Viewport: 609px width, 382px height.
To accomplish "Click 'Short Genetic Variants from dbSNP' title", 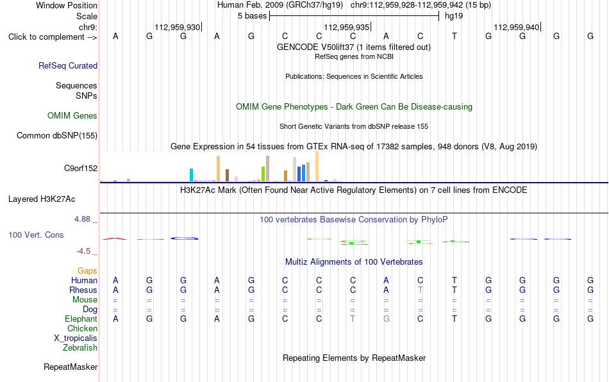I will point(354,126).
